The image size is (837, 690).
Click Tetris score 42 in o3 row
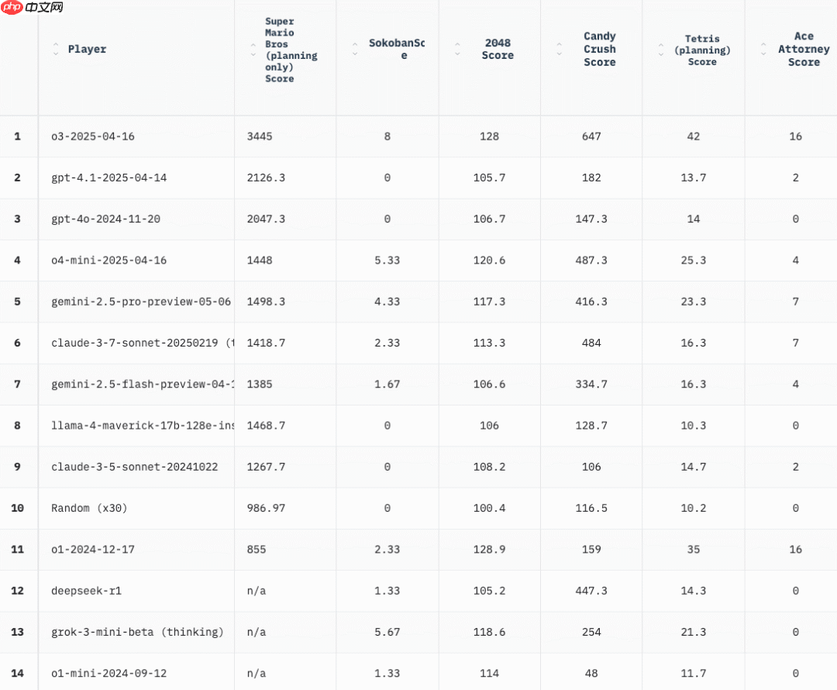(694, 136)
